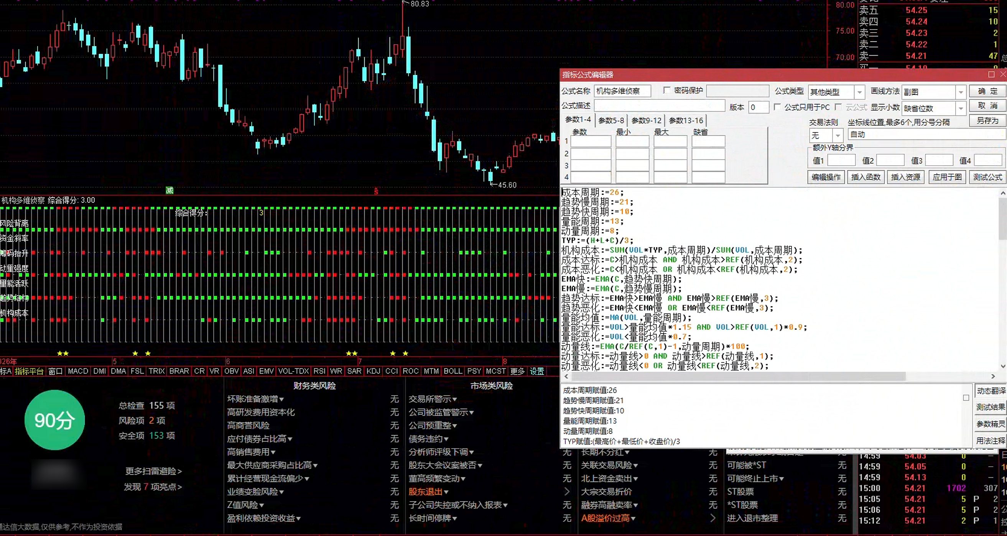The width and height of the screenshot is (1007, 536).
Task: Click the 用法注释 side button
Action: click(990, 441)
